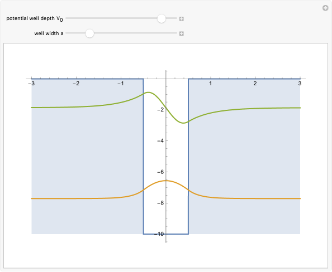This screenshot has height=272, width=332.
Task: Click the x-axis label 3 at the right end
Action: (300, 84)
